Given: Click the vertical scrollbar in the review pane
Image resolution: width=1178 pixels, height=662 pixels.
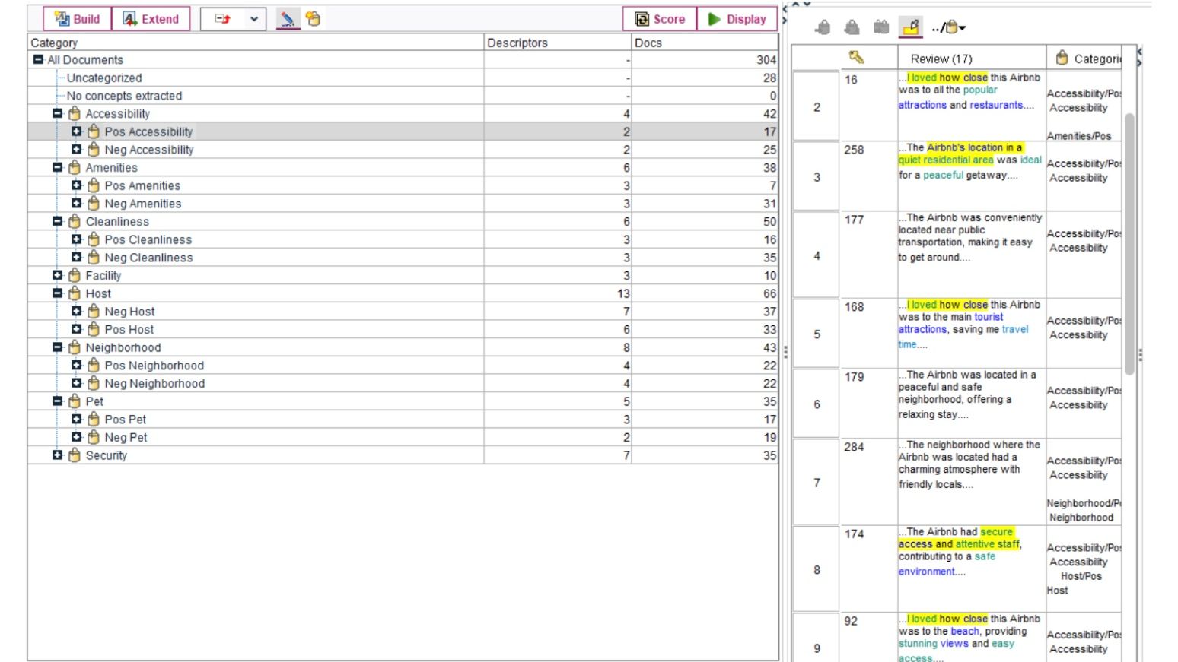Looking at the screenshot, I should 1130,243.
